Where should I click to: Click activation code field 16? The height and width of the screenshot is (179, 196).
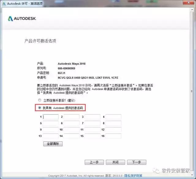pyautogui.click(x=113, y=136)
